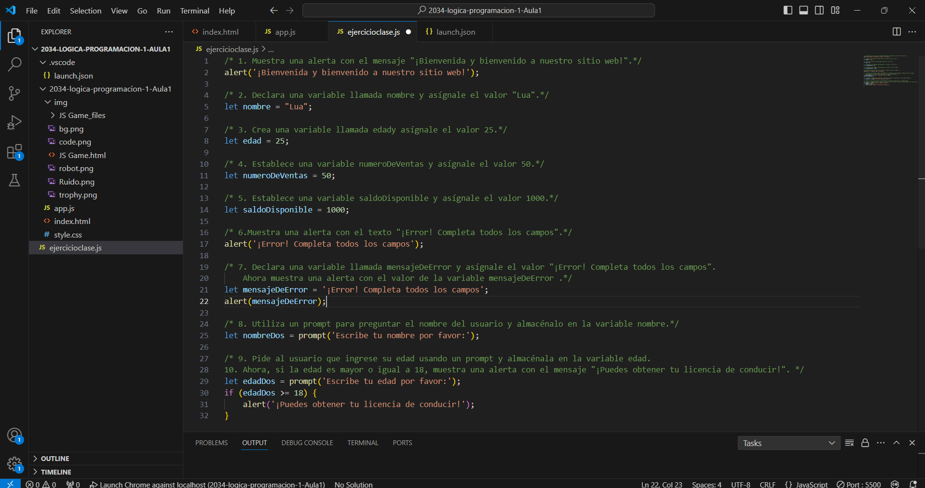The image size is (925, 488).
Task: Click the Live Server Port 5500 item
Action: (x=858, y=484)
